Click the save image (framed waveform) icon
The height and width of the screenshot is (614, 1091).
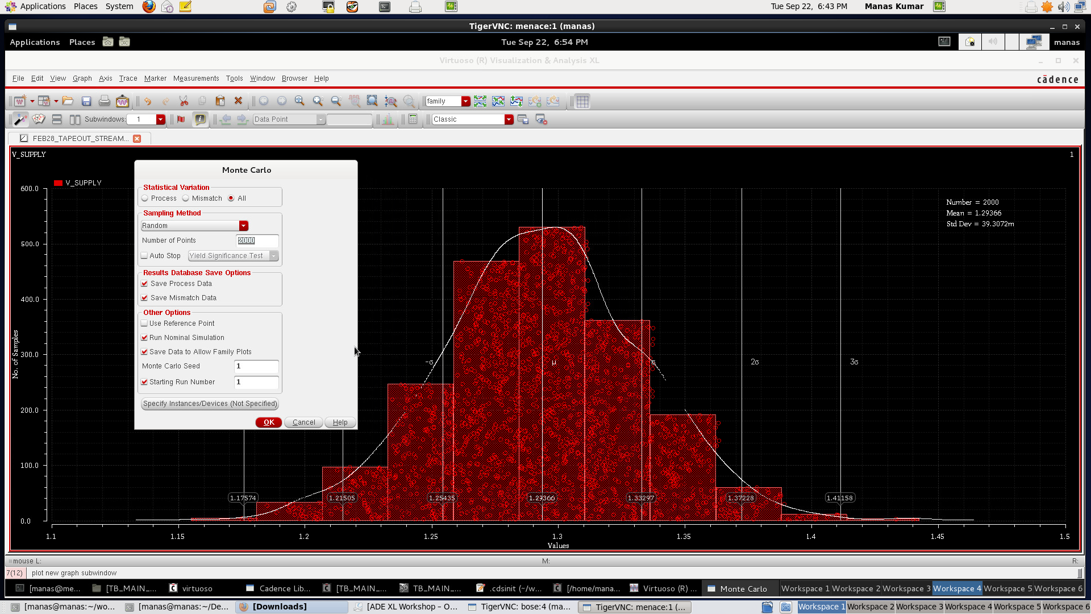[x=122, y=101]
